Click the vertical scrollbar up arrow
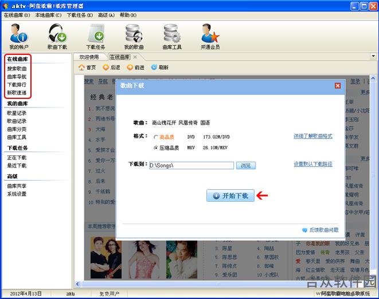379x299 pixels. 373,78
